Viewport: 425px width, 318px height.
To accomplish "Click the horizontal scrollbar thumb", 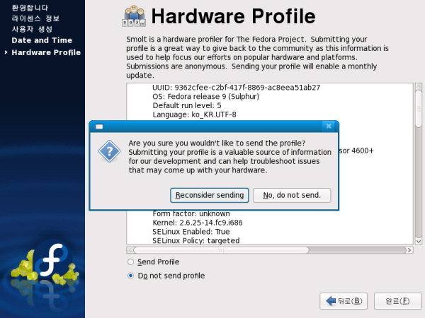I will click(221, 250).
